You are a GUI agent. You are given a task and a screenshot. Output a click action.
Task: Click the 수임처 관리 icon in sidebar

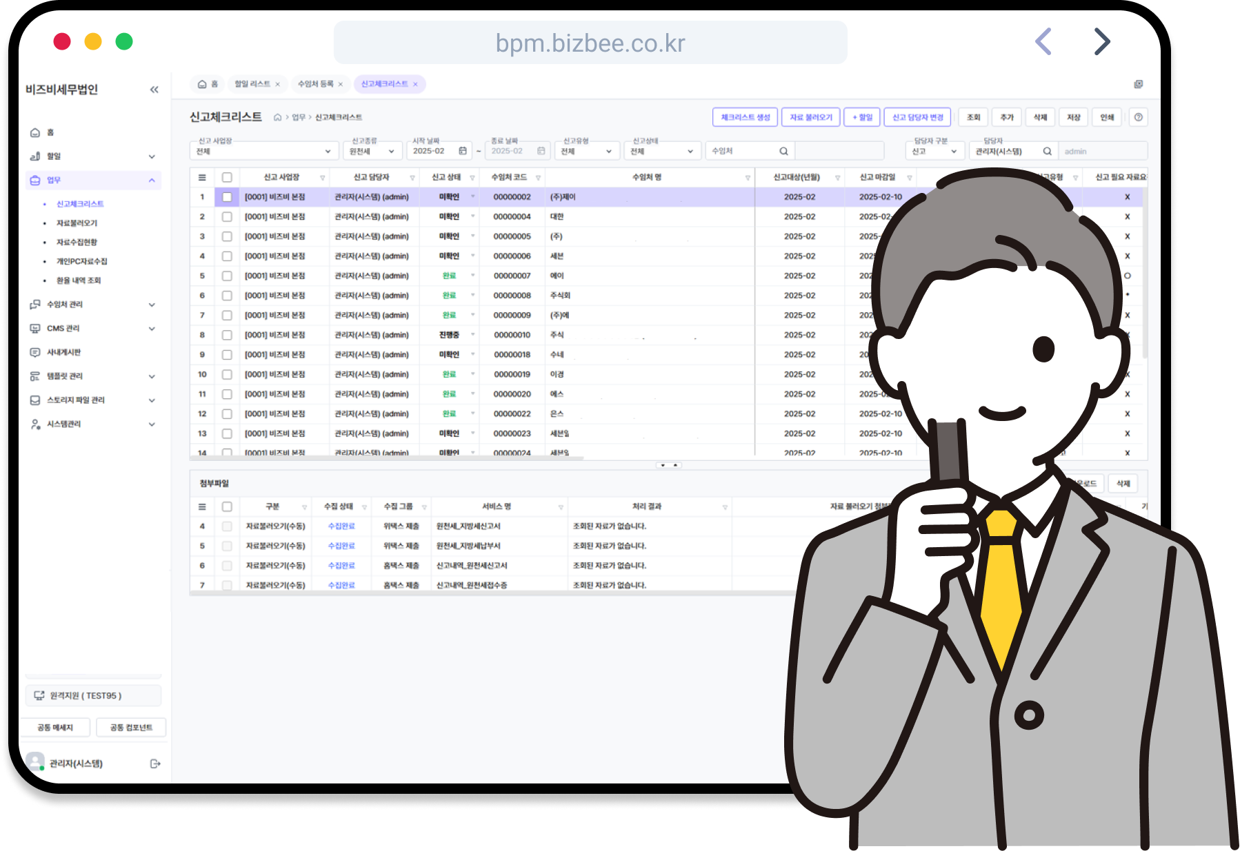(x=35, y=305)
